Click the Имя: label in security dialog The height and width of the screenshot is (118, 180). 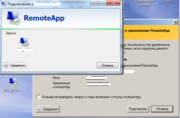coord(56,78)
